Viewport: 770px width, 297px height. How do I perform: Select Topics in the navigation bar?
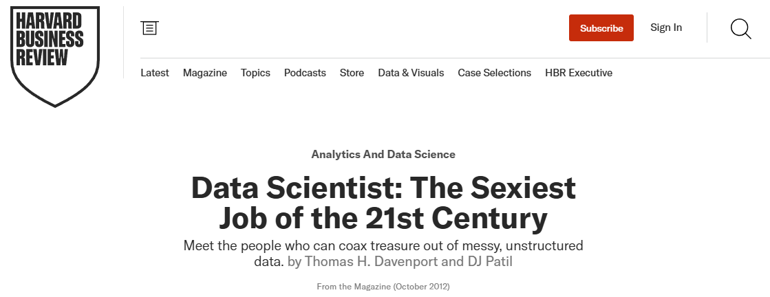point(255,73)
